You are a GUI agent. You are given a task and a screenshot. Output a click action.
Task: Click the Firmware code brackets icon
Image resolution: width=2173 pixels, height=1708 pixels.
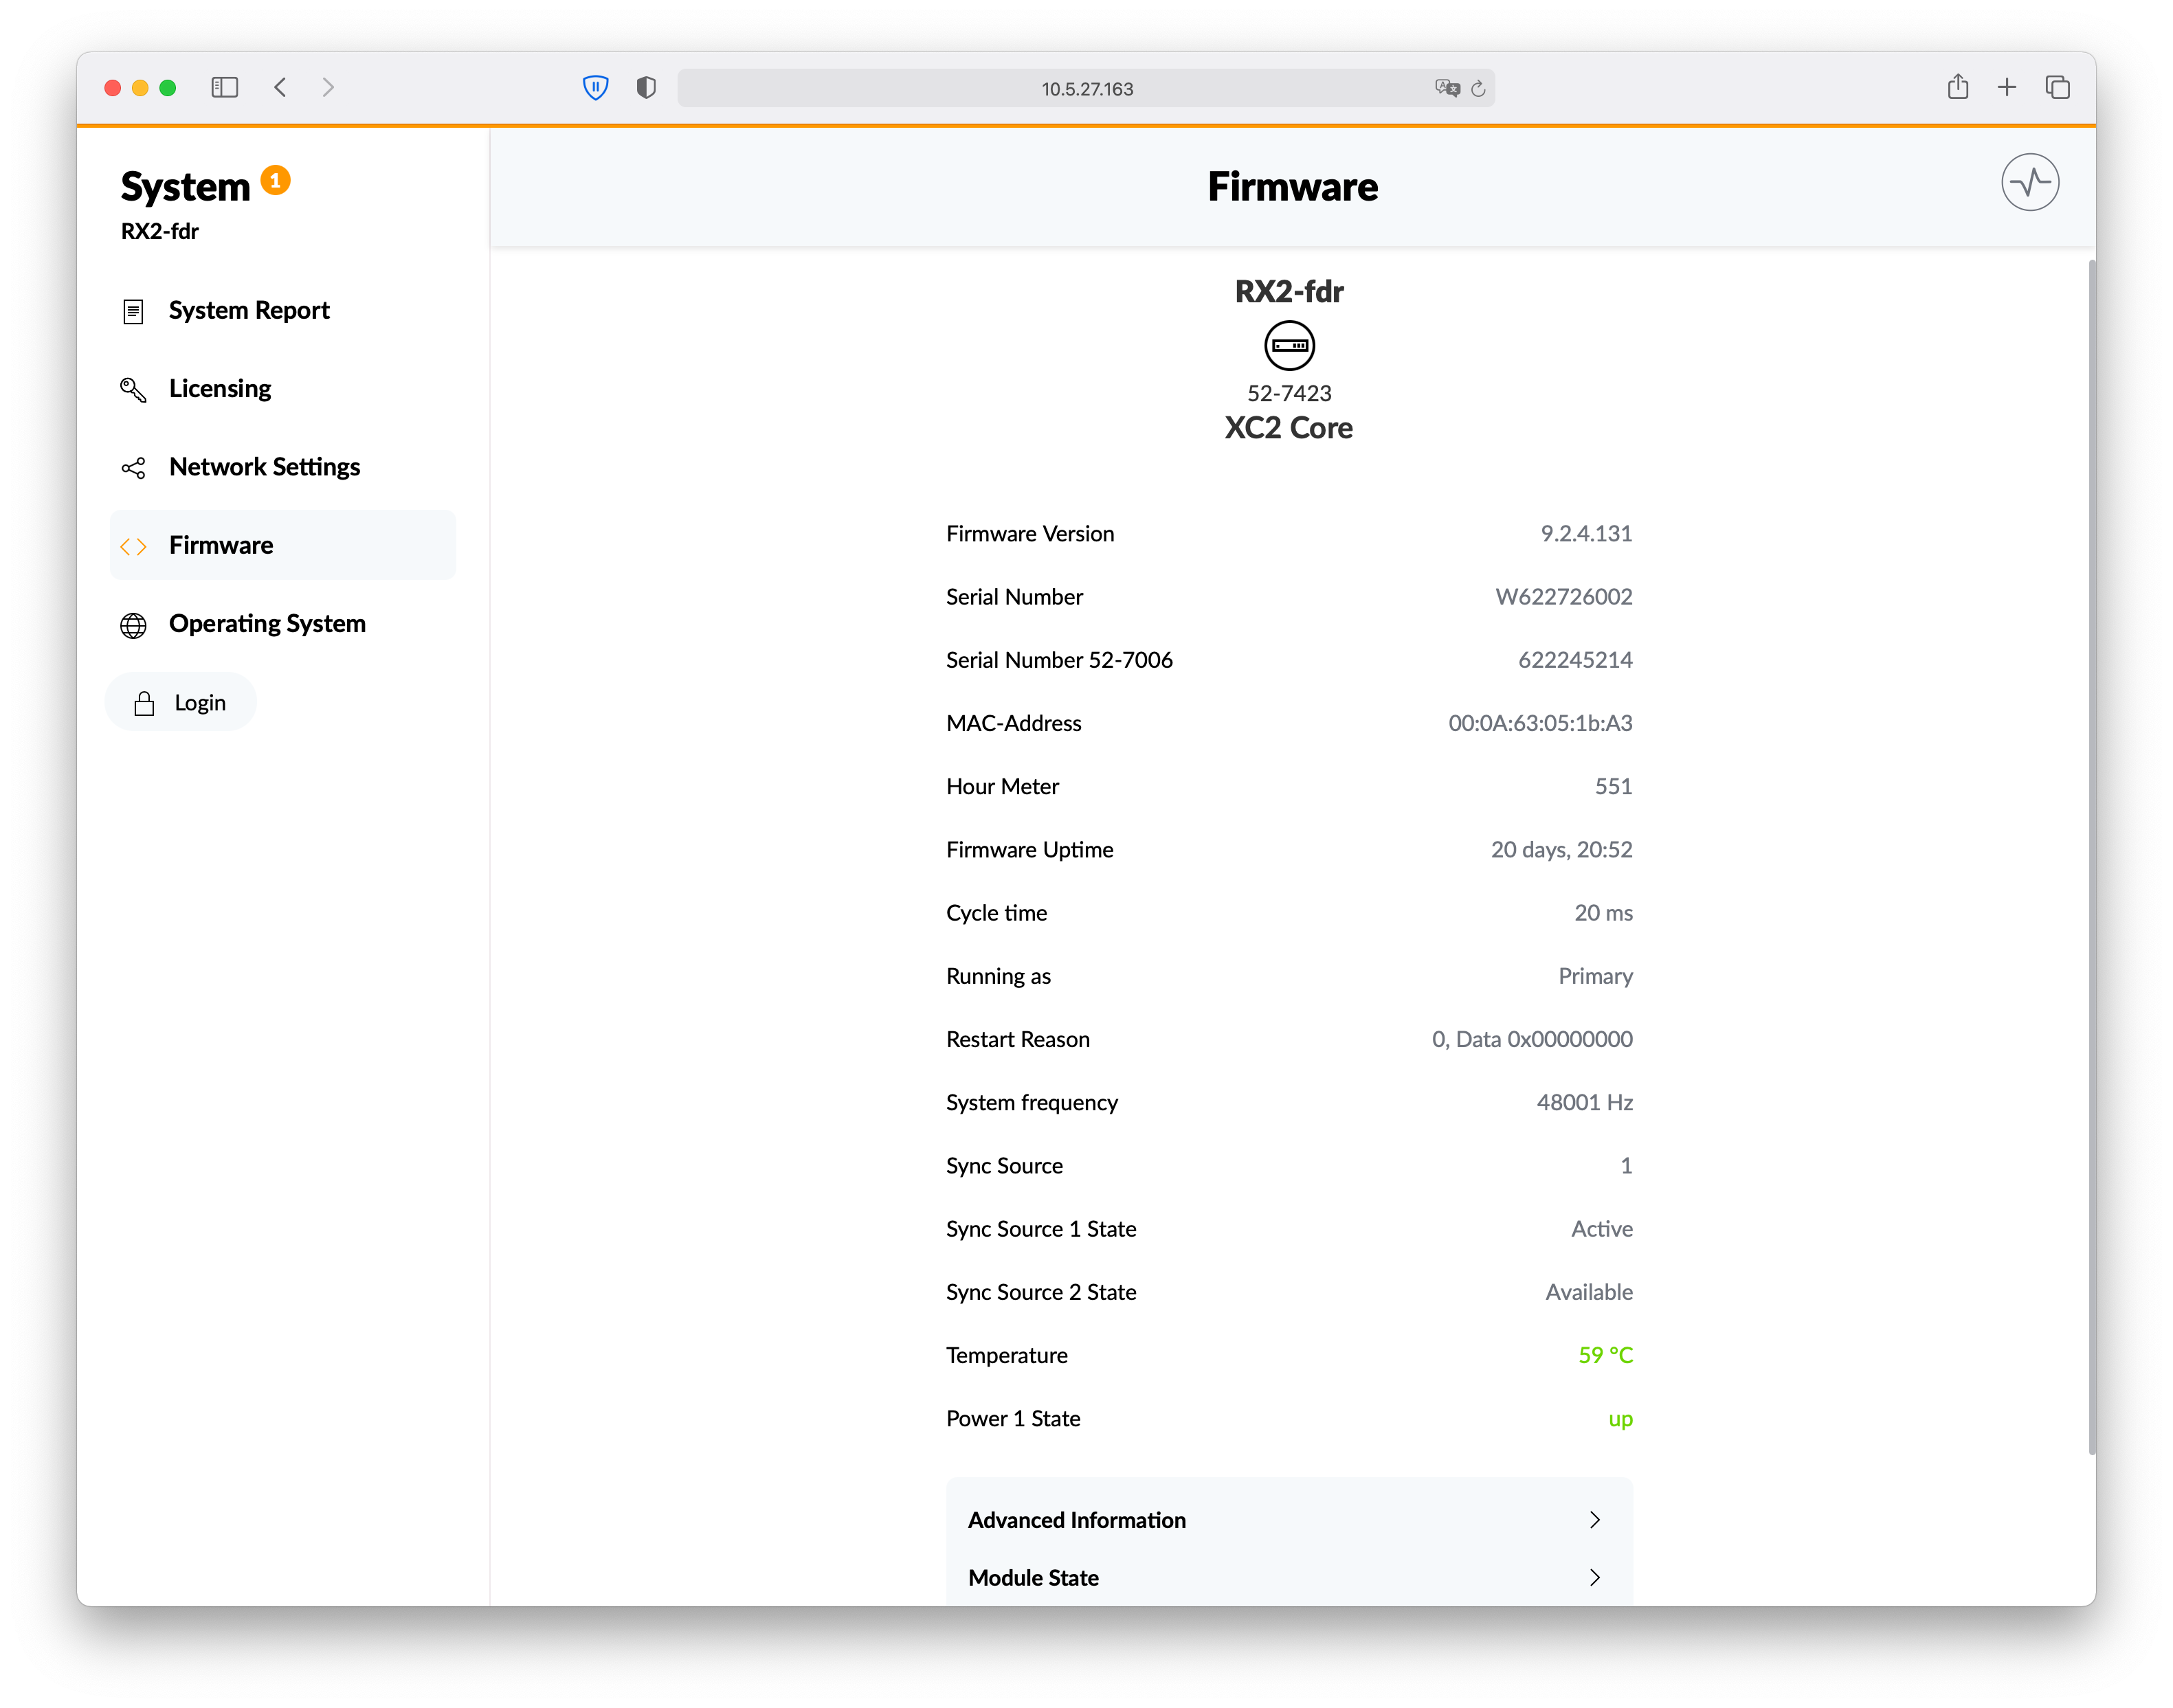tap(133, 546)
